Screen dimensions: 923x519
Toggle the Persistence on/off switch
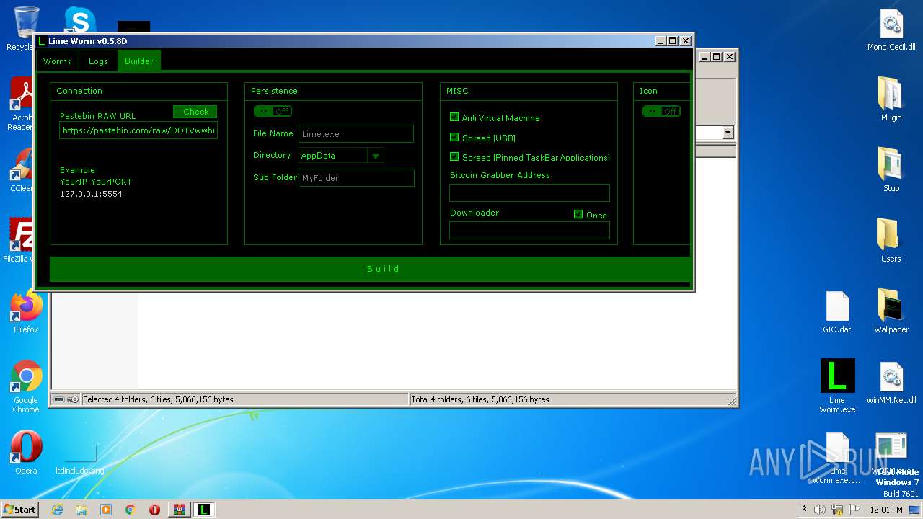coord(273,111)
